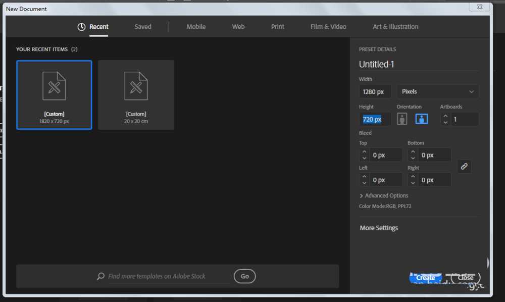Viewport: 505px width, 302px height.
Task: Increase Top bleed value with up arrow
Action: (x=364, y=152)
